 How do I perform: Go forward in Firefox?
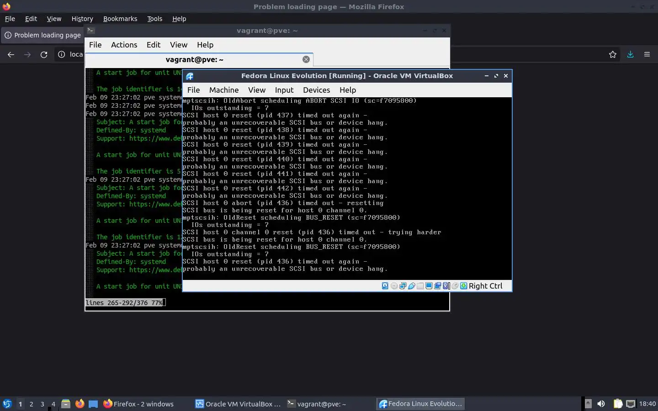(27, 54)
